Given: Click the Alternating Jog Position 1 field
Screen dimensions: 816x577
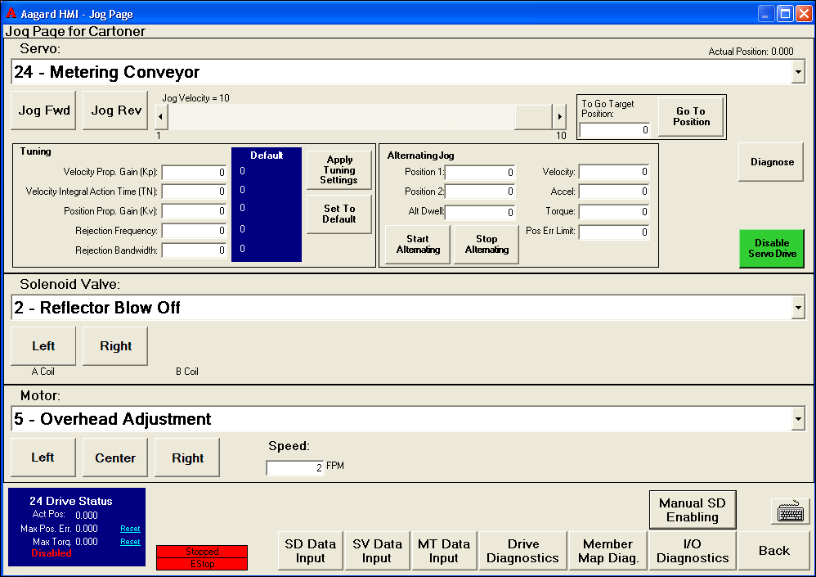Looking at the screenshot, I should pyautogui.click(x=480, y=173).
